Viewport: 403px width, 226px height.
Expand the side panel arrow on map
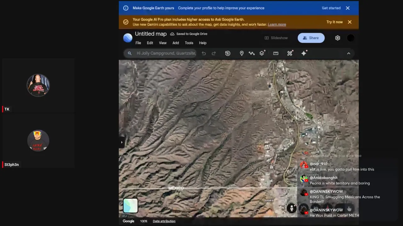[x=122, y=142]
